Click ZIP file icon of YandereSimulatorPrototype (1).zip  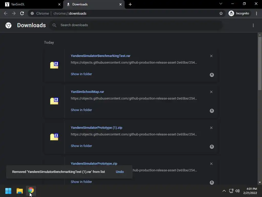coord(54,137)
